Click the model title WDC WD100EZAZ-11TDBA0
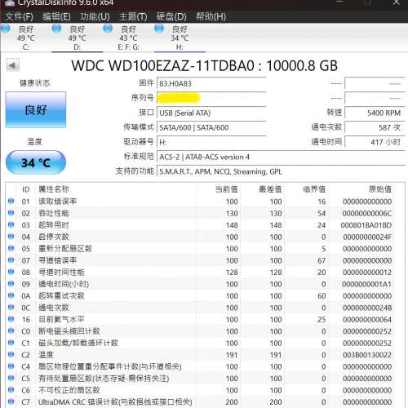The width and height of the screenshot is (408, 408). point(162,66)
